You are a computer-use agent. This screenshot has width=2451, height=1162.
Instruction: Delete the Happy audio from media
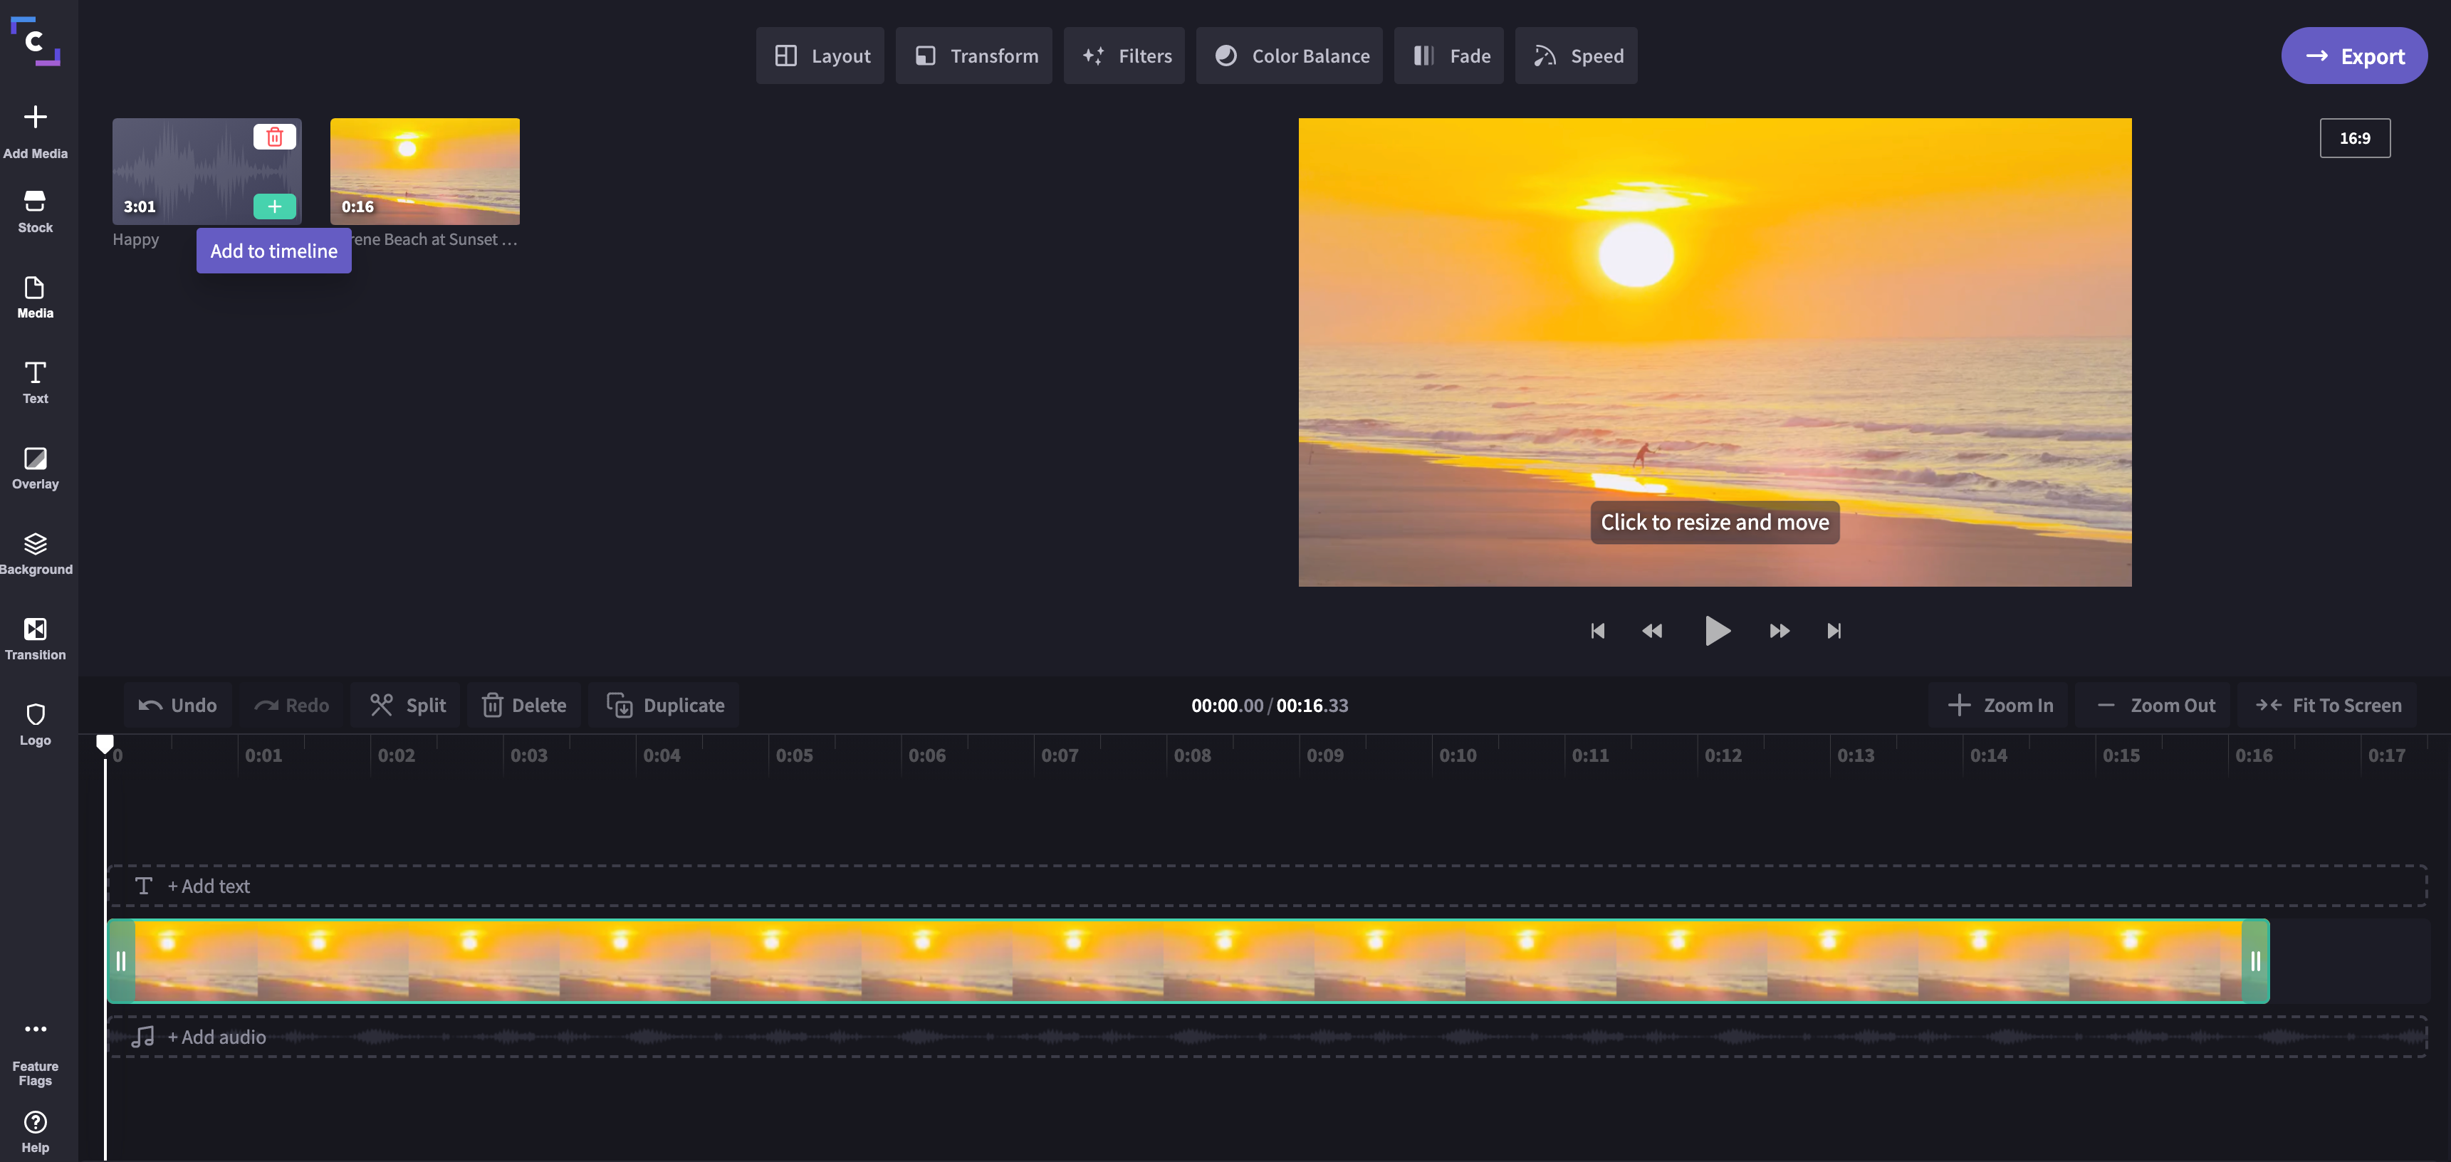(274, 137)
